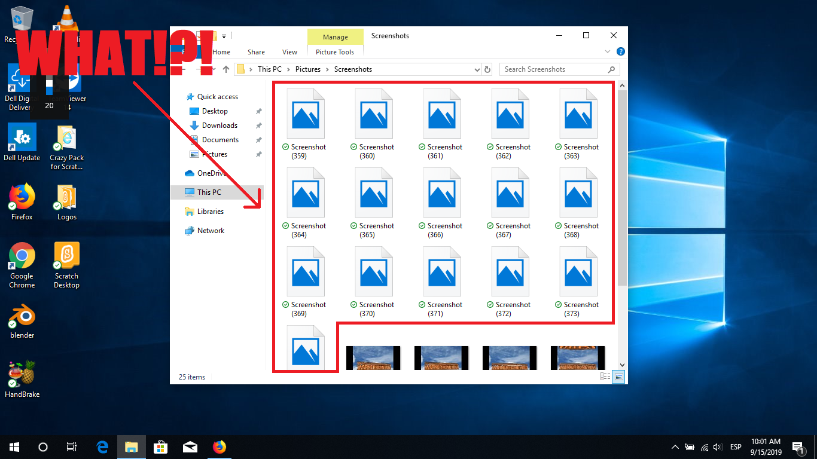Open Cortana search circle on taskbar
The height and width of the screenshot is (459, 817).
tap(43, 446)
